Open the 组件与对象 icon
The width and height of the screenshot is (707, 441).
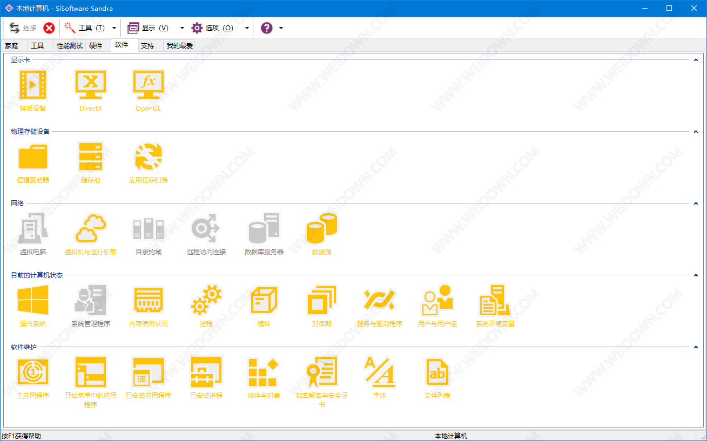tap(264, 372)
